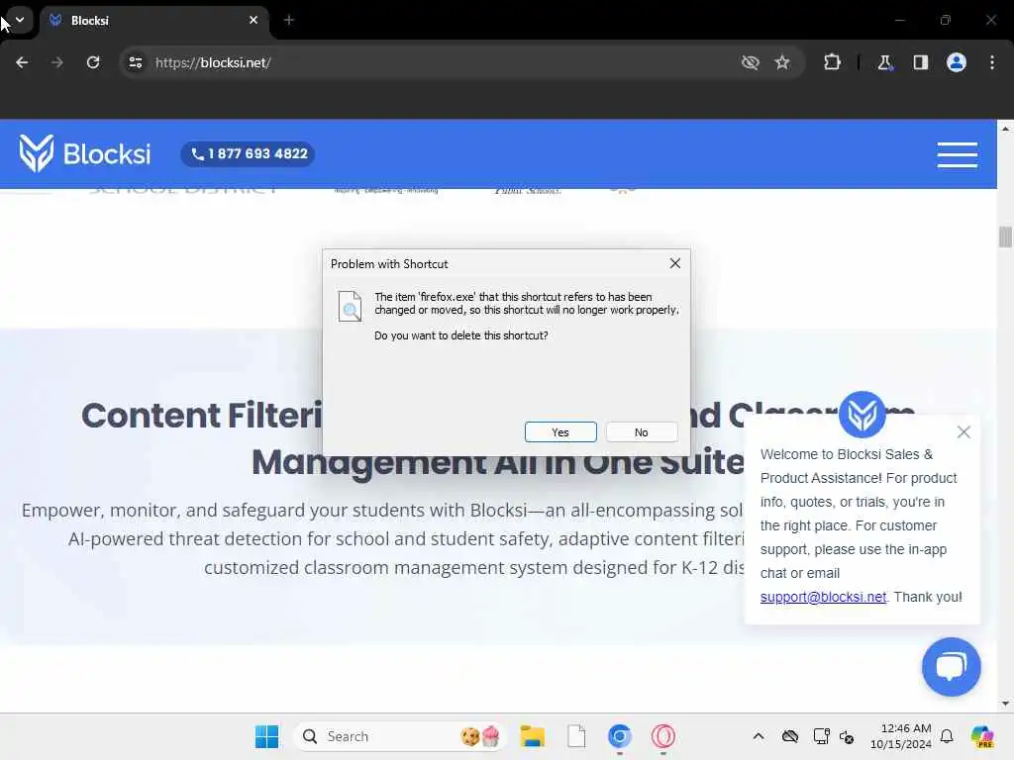Click Yes to delete the shortcut

(560, 432)
